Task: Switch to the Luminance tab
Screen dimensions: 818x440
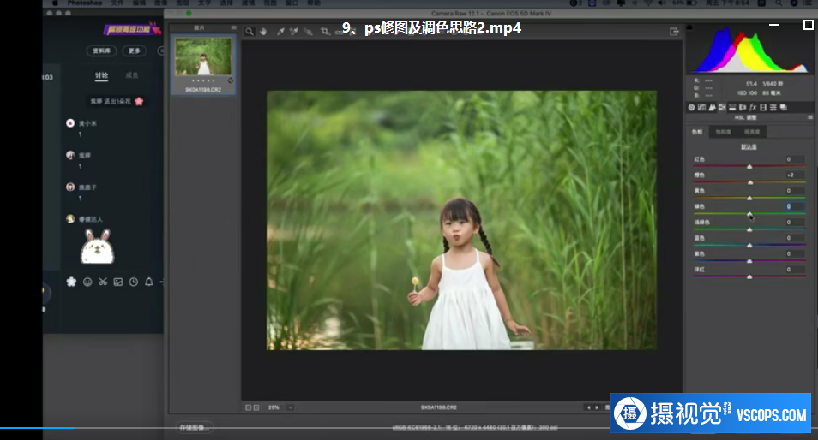Action: click(x=752, y=132)
